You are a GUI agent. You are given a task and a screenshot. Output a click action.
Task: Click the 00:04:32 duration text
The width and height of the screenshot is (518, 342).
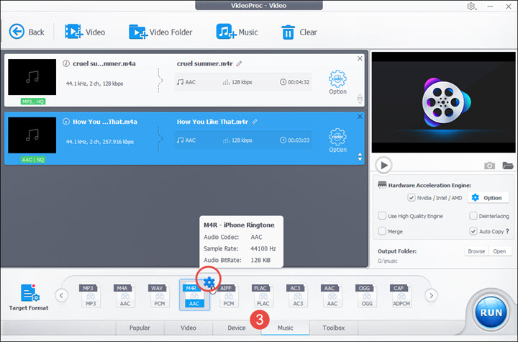[x=299, y=82]
